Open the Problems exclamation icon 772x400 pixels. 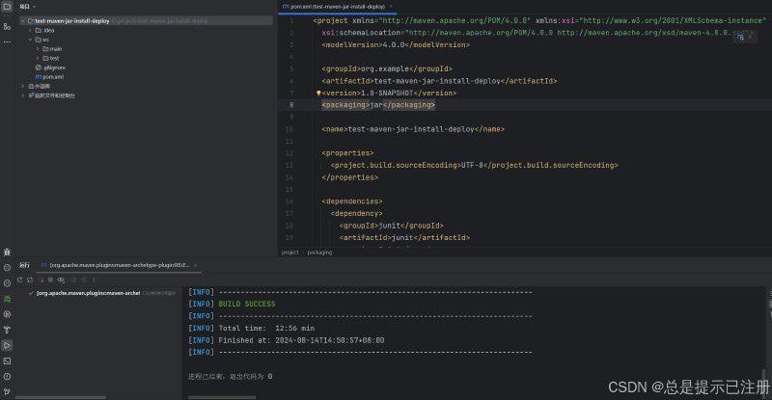7,376
